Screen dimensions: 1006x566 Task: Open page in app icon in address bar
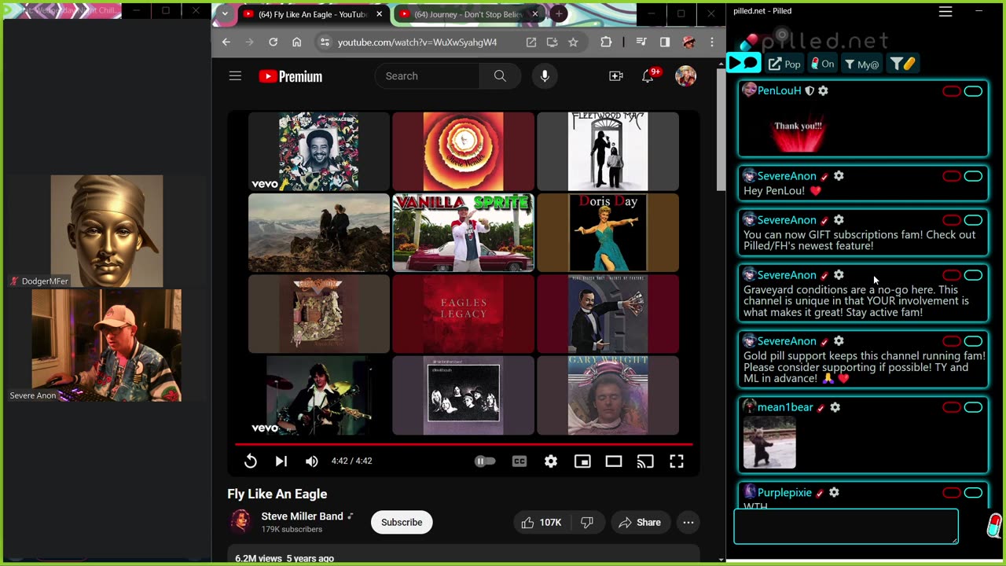(x=531, y=42)
